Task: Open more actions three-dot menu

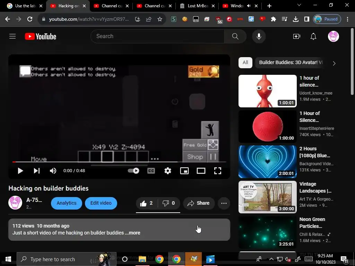Action: click(224, 203)
